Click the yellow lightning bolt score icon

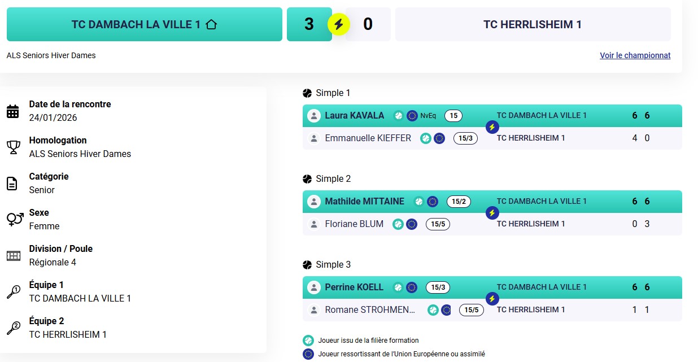tap(339, 24)
